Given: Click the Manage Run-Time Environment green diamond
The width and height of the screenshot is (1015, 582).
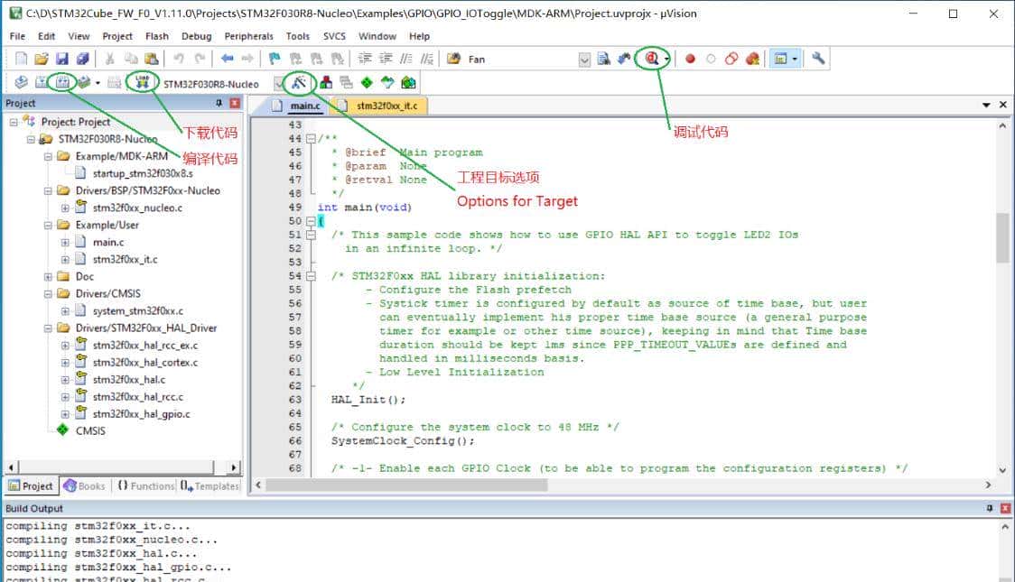Looking at the screenshot, I should point(367,83).
